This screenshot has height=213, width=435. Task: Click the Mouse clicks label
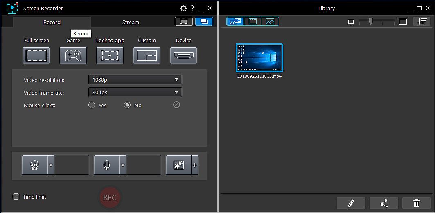[39, 106]
